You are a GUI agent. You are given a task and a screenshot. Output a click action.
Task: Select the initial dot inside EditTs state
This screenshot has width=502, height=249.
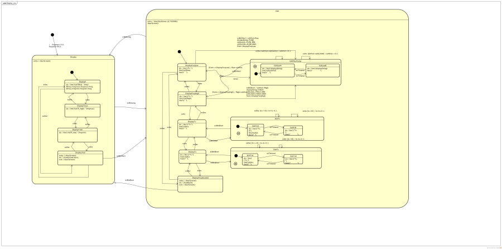click(x=235, y=156)
